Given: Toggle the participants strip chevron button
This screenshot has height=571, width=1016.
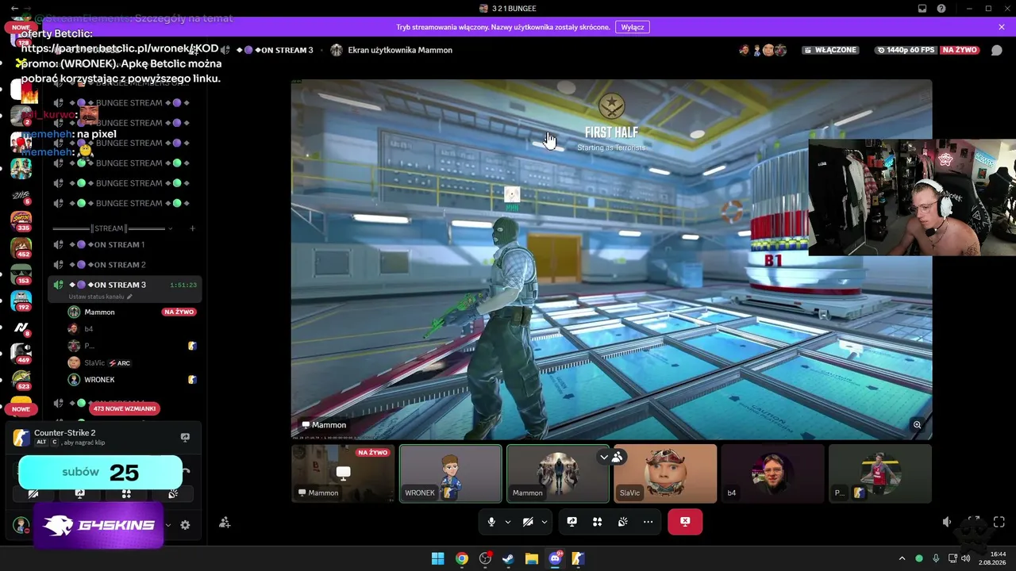Looking at the screenshot, I should (x=604, y=457).
